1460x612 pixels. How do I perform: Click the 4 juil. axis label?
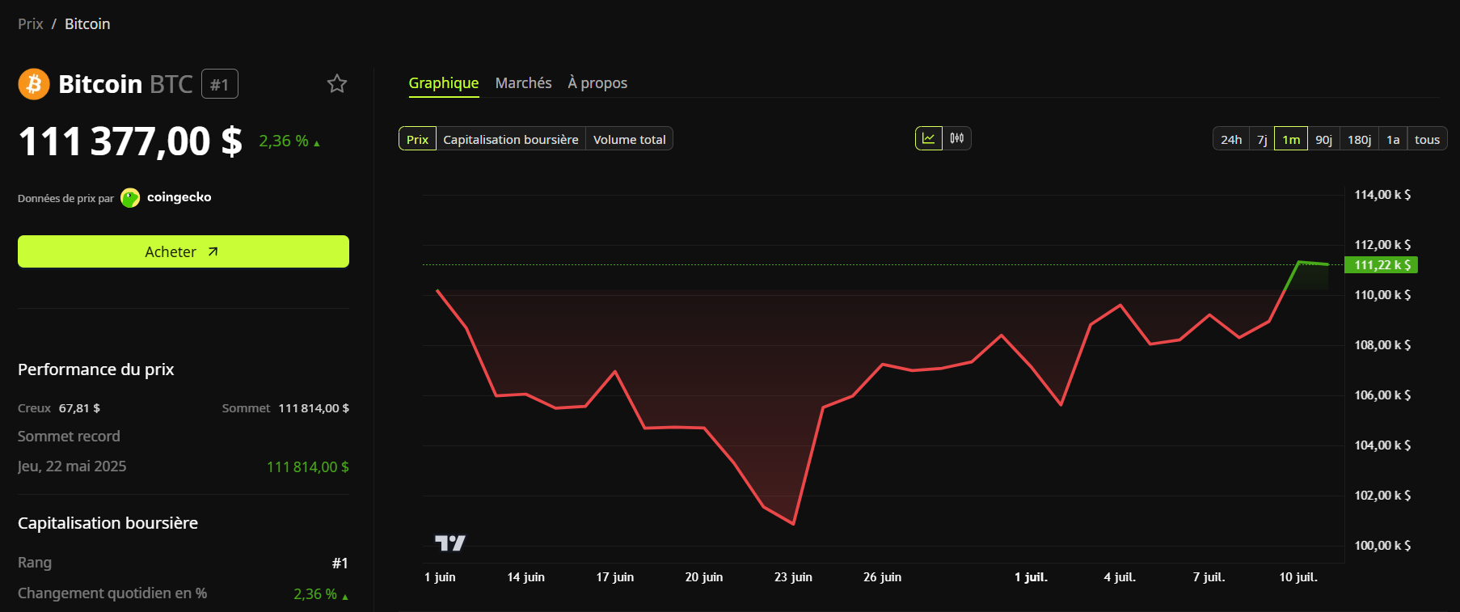coord(1120,577)
